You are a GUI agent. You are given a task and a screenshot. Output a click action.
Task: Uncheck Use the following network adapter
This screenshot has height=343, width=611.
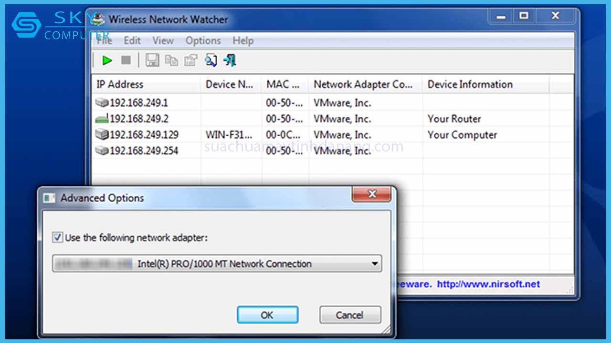pos(58,237)
